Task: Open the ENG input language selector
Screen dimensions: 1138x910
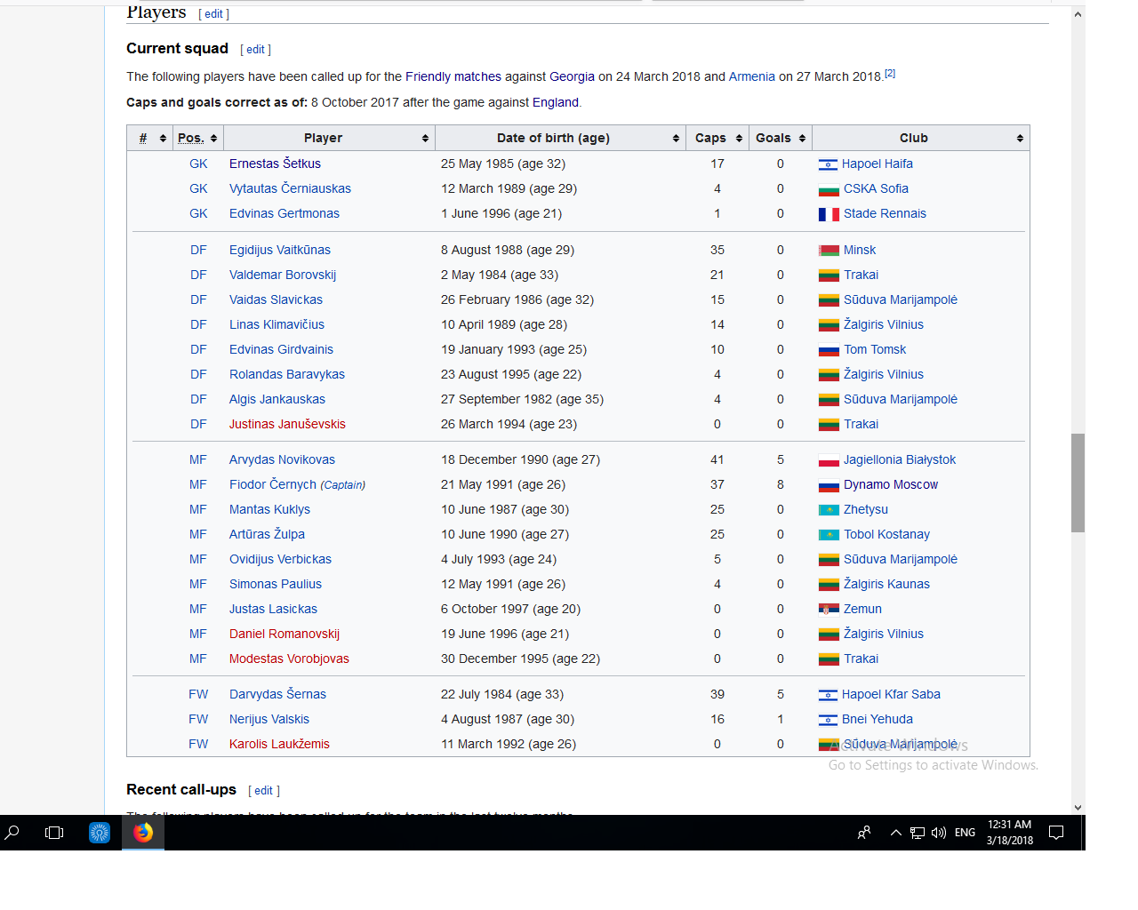Action: click(965, 833)
